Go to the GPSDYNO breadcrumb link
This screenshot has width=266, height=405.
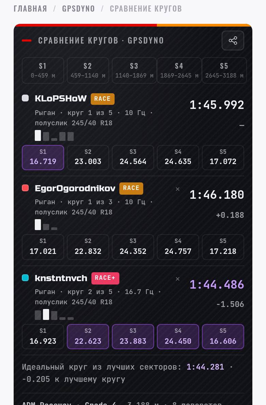point(78,9)
